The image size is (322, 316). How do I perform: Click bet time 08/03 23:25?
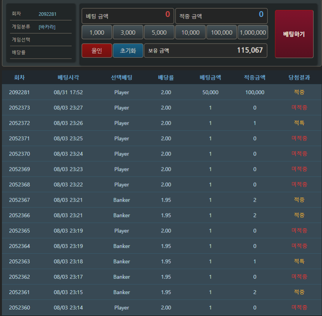pos(68,139)
